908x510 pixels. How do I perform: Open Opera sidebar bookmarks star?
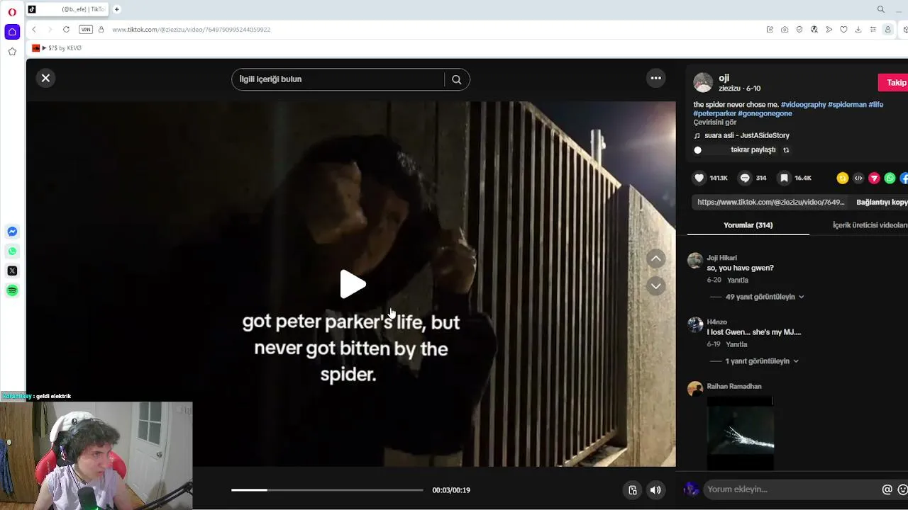12,52
